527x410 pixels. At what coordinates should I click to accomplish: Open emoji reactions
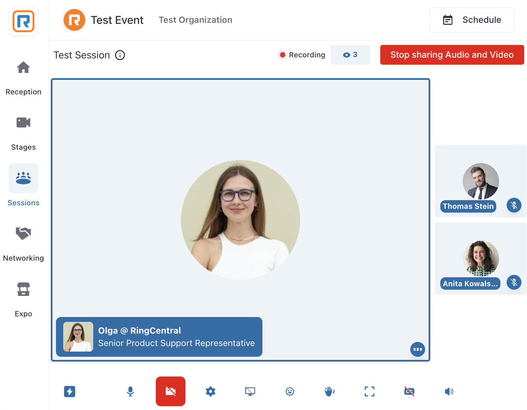point(290,391)
